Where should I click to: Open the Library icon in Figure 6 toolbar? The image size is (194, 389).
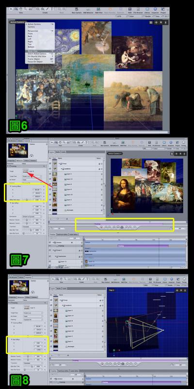[147, 9]
